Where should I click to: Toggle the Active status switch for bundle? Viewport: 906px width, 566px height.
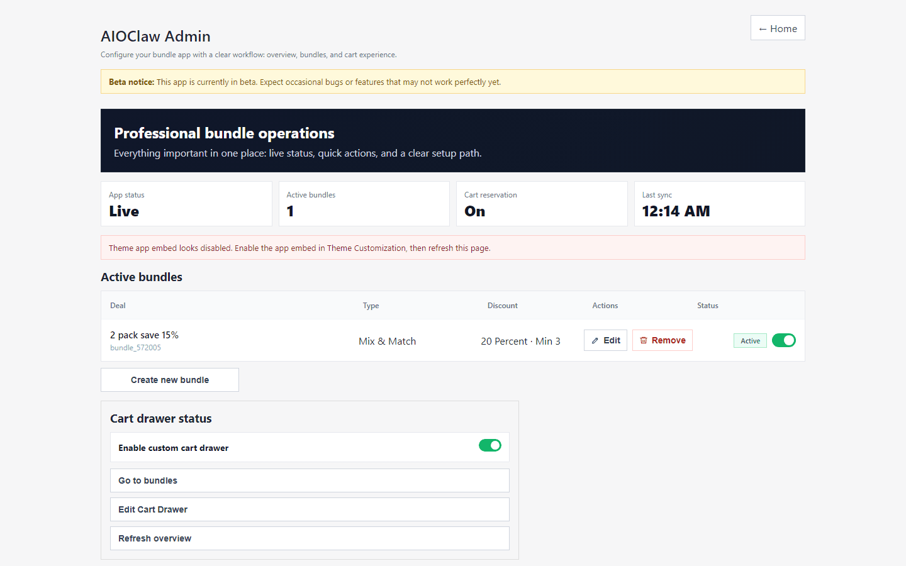point(784,340)
